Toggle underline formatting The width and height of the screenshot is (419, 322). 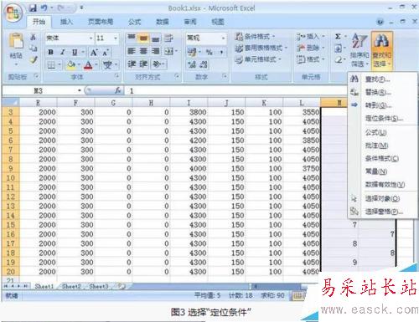coord(75,52)
